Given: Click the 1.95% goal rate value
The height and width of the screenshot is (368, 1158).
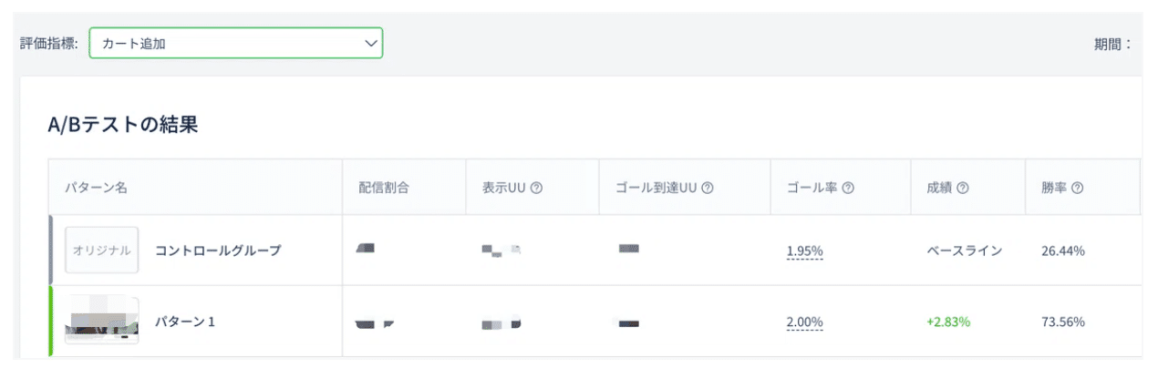Looking at the screenshot, I should tap(804, 250).
